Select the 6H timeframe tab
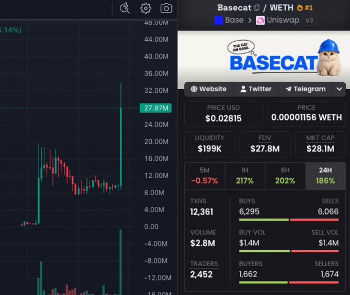This screenshot has width=350, height=295. click(285, 176)
